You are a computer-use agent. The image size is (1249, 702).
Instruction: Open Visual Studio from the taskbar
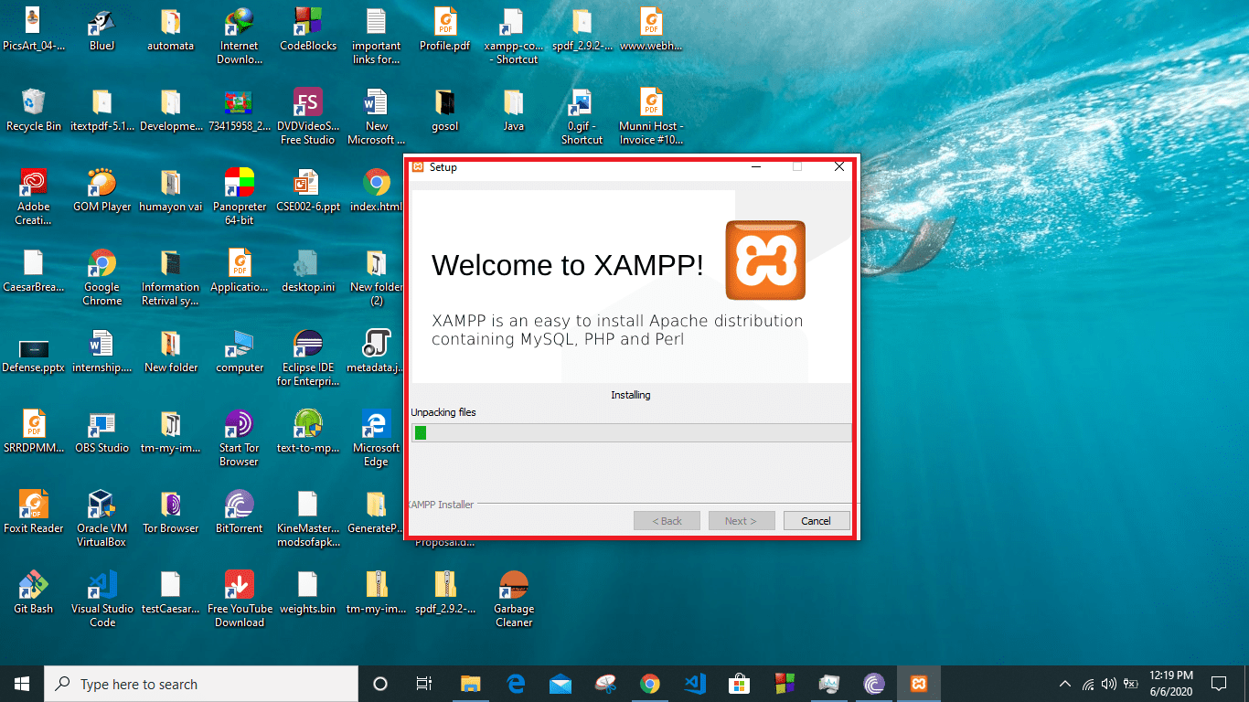[x=694, y=683]
